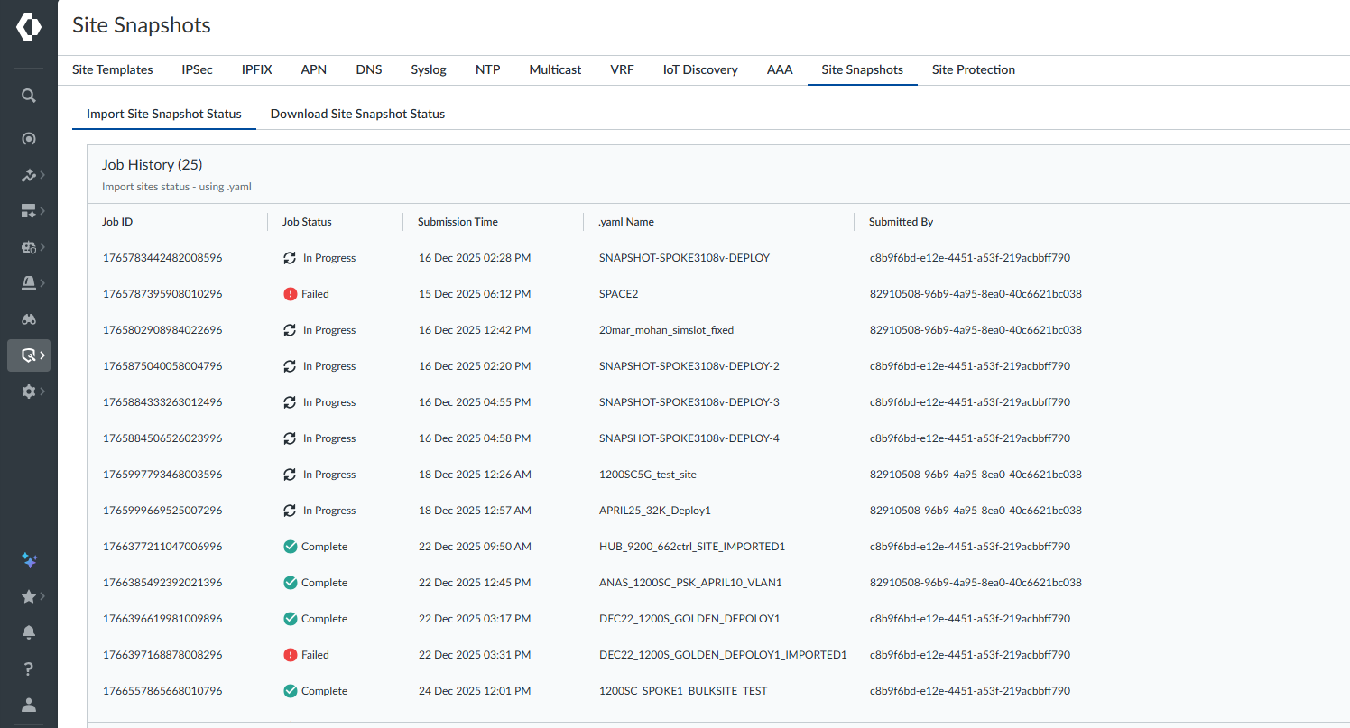This screenshot has width=1350, height=728.
Task: Click the AI sparkle icon in sidebar
Action: point(29,560)
